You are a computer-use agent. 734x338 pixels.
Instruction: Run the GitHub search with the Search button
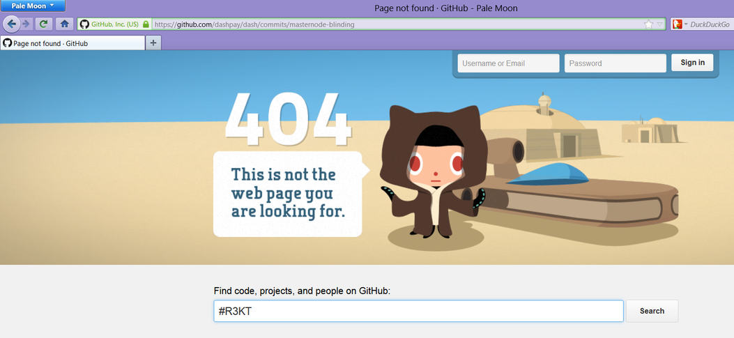(x=652, y=311)
